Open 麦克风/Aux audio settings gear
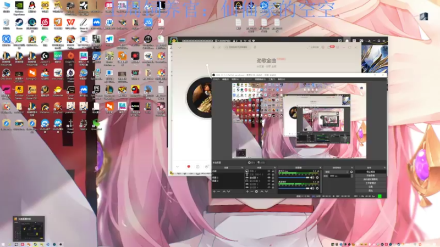 click(x=317, y=177)
